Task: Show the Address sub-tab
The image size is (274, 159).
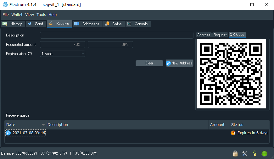Action: pyautogui.click(x=204, y=35)
